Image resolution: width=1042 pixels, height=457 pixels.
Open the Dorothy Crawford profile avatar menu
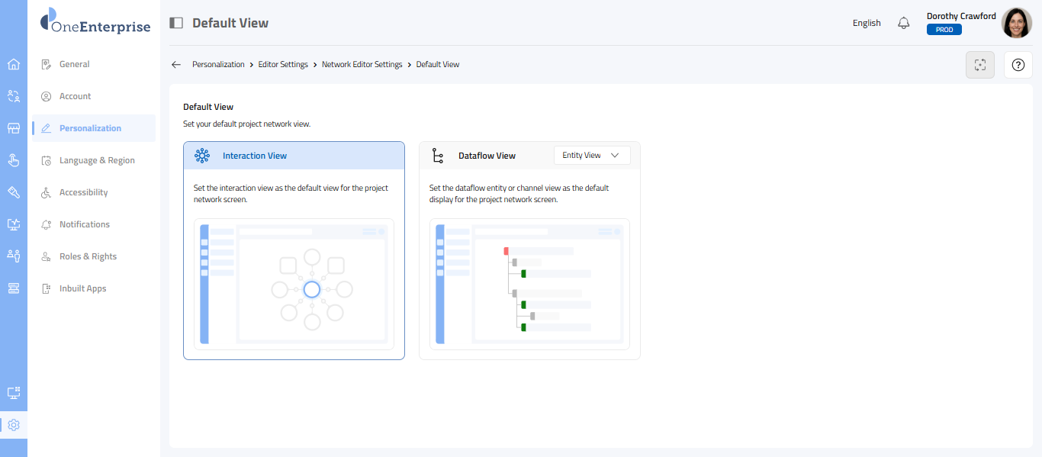pos(1016,23)
